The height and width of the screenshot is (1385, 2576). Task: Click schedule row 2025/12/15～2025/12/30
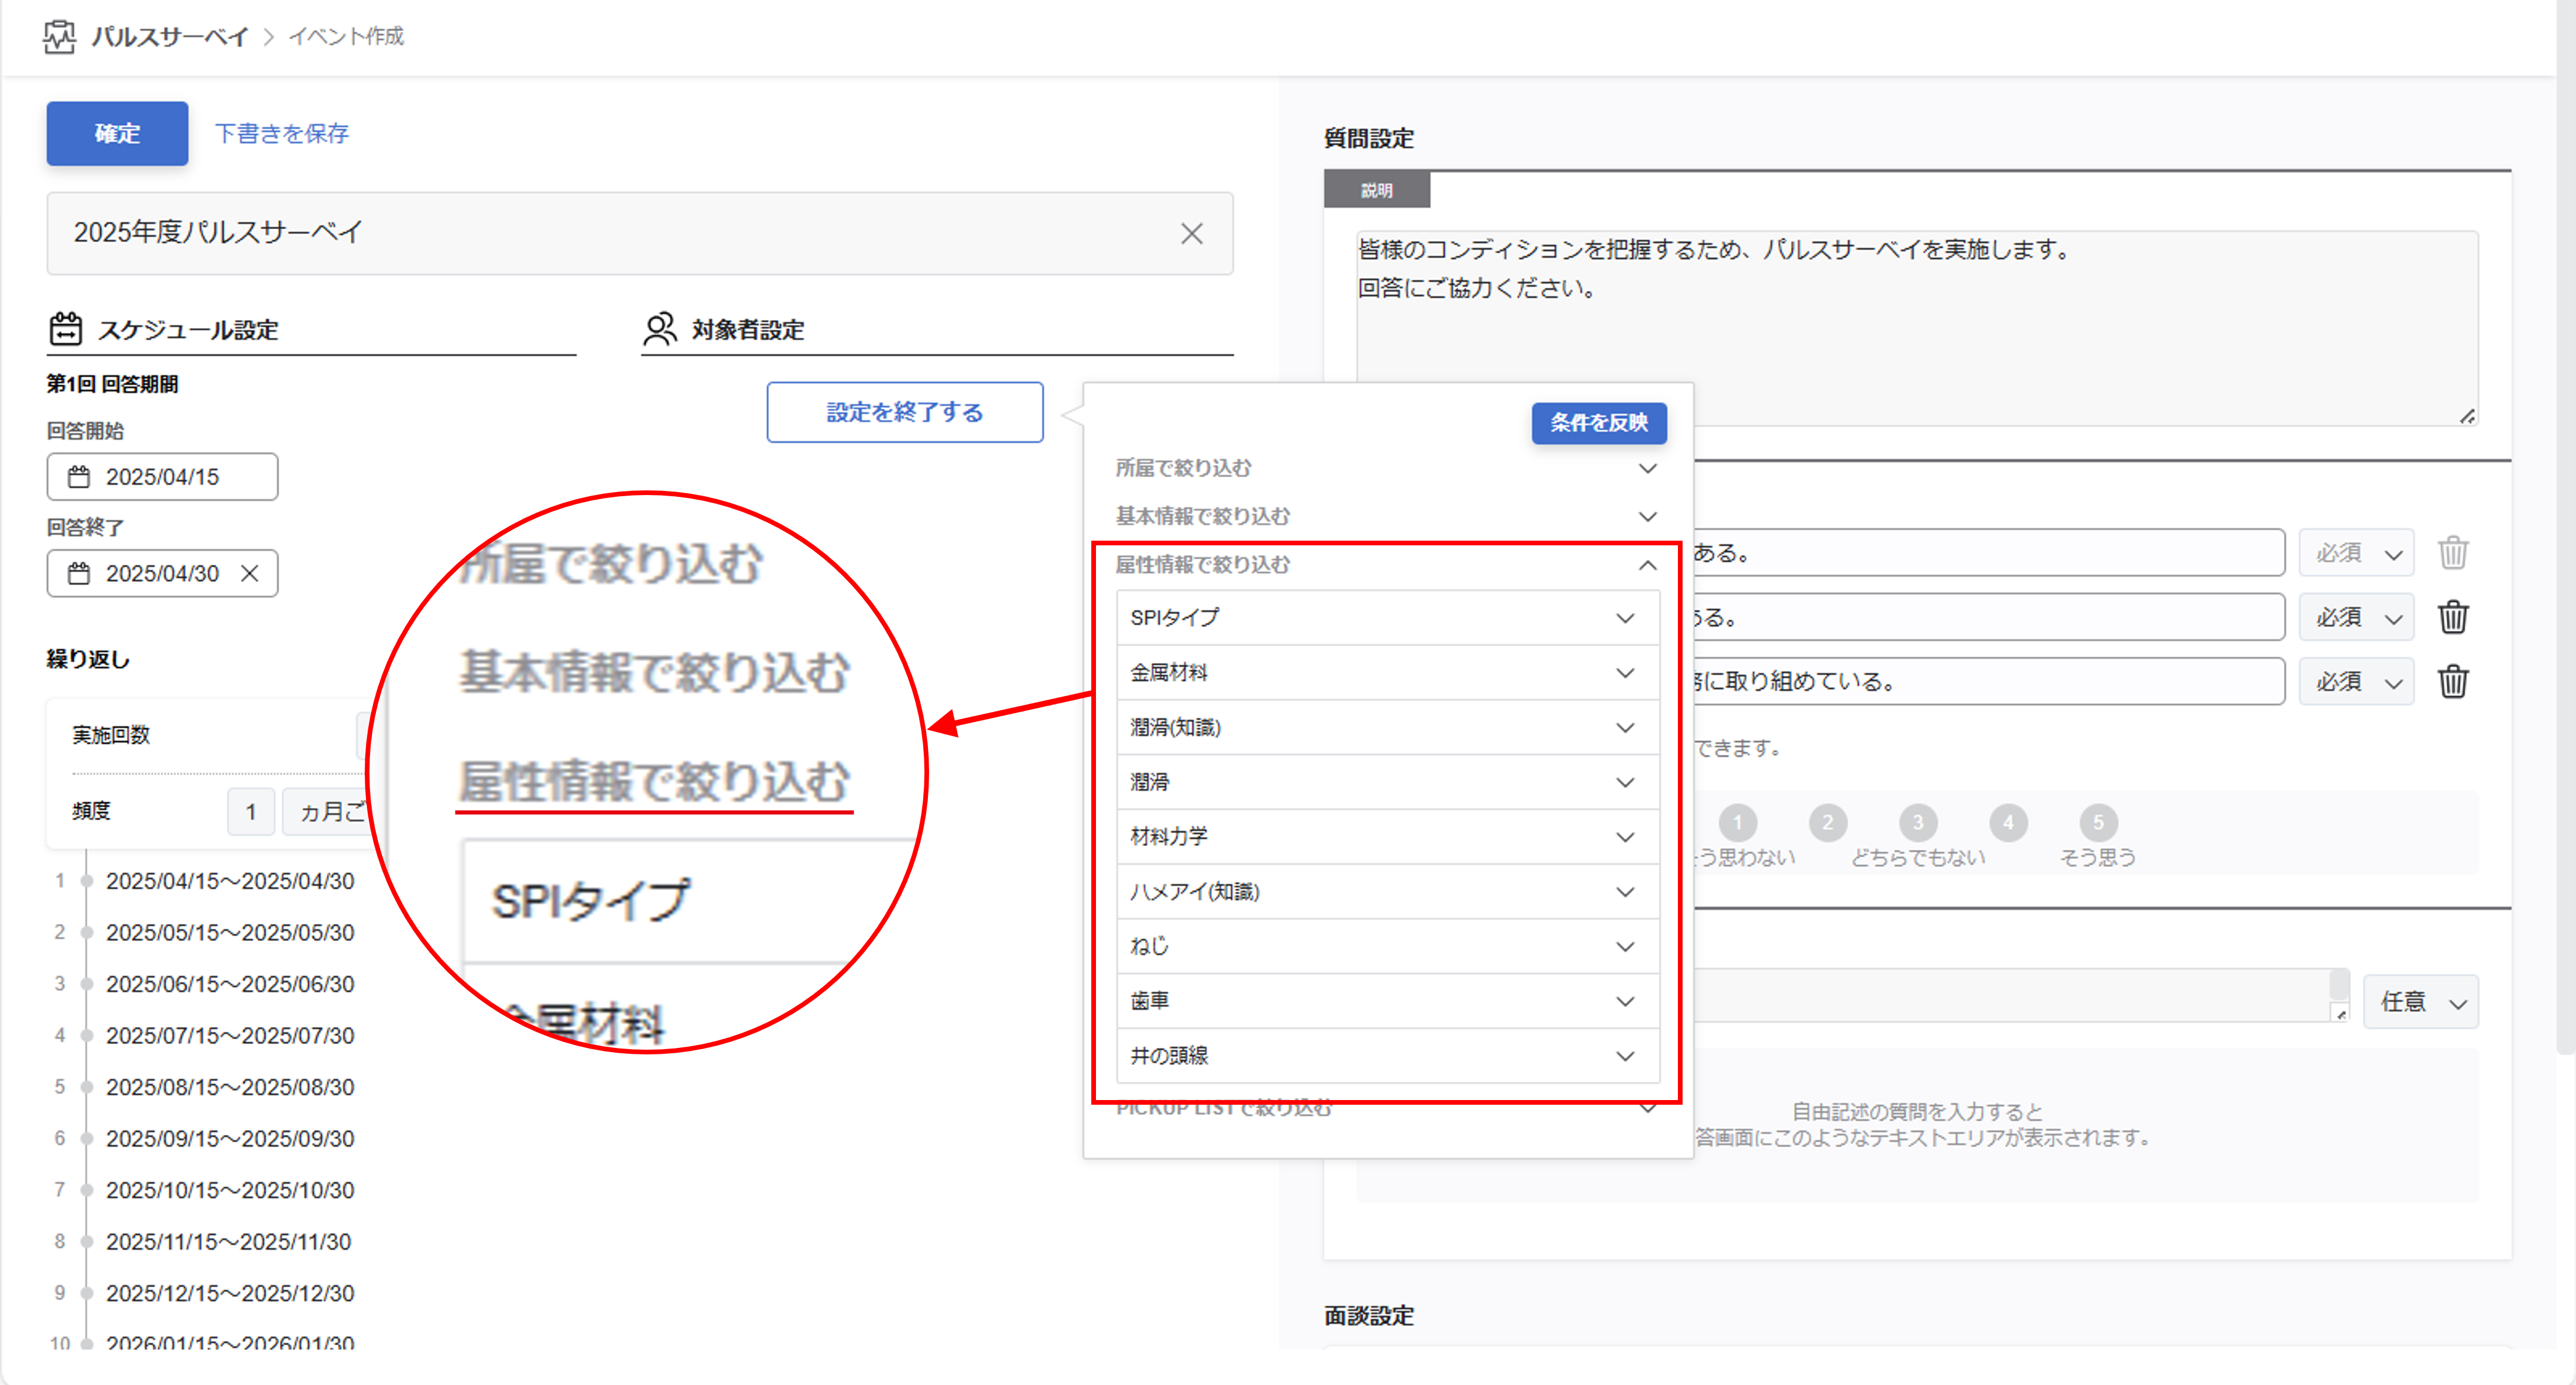(230, 1293)
